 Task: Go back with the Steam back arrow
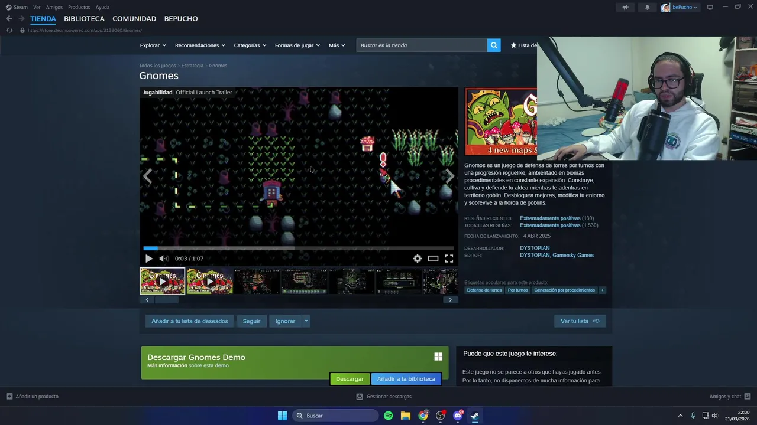(9, 19)
